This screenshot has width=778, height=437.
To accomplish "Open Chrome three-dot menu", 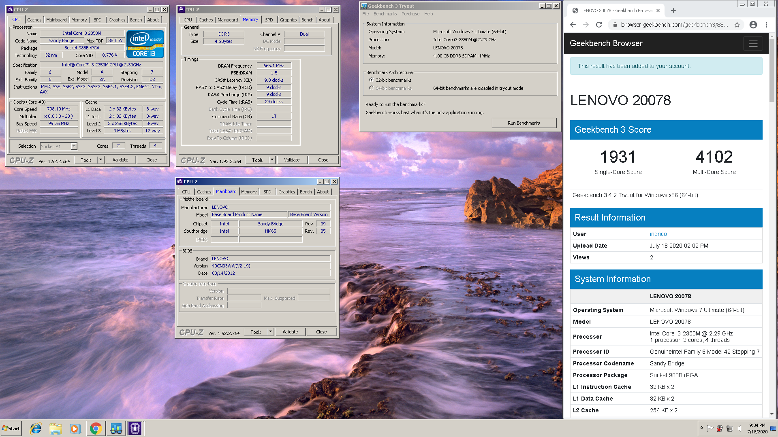I will point(766,25).
